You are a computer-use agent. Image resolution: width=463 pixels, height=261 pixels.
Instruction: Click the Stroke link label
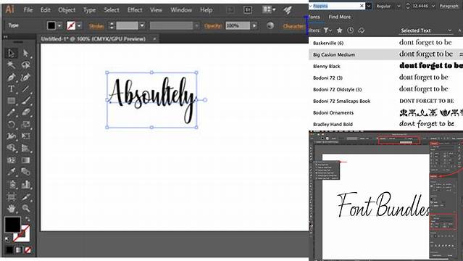pyautogui.click(x=96, y=26)
